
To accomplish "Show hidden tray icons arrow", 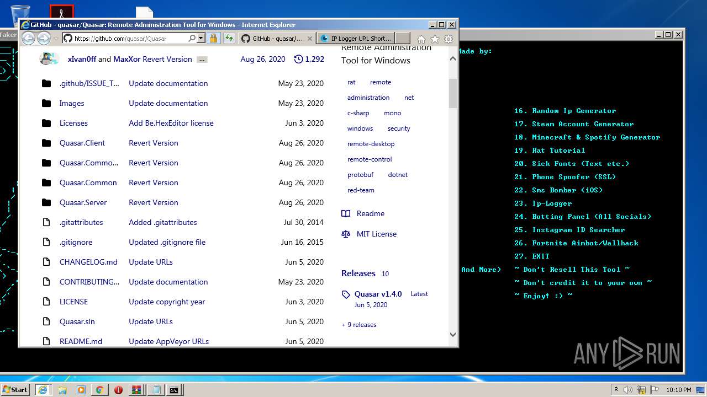I will click(616, 390).
